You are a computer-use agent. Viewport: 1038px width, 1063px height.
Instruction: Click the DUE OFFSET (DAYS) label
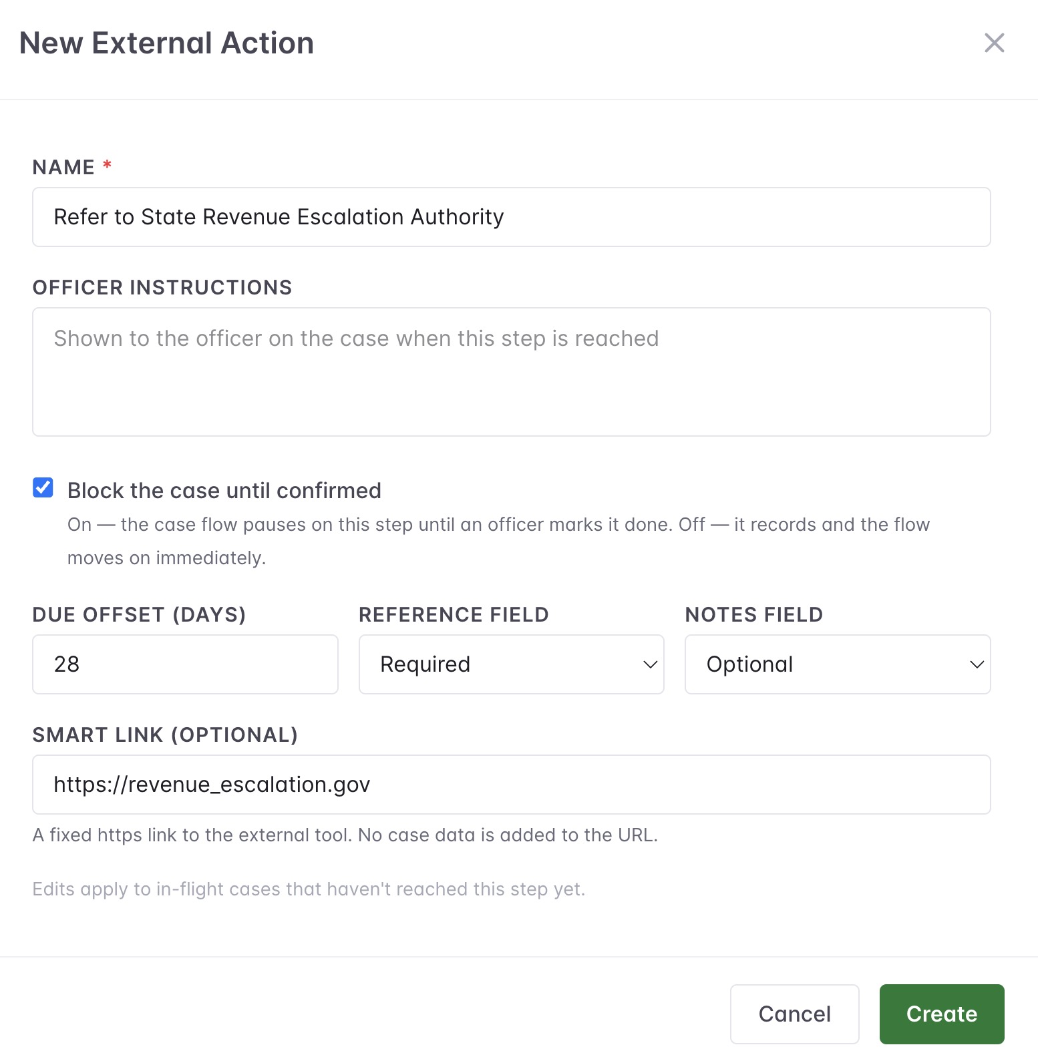click(139, 615)
